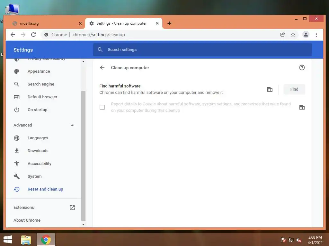Click the computer desktop icon behind Chrome

click(x=12, y=9)
